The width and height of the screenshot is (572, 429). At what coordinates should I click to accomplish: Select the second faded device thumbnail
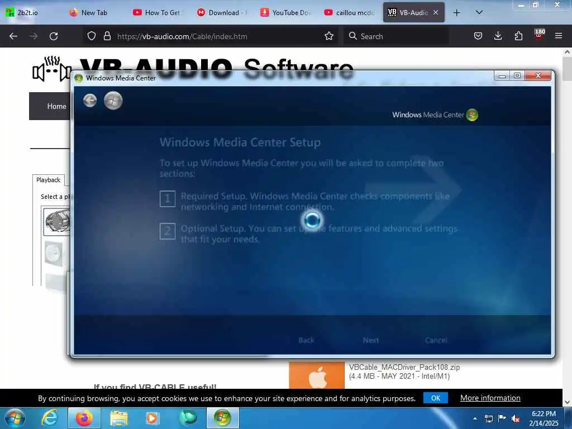point(53,254)
